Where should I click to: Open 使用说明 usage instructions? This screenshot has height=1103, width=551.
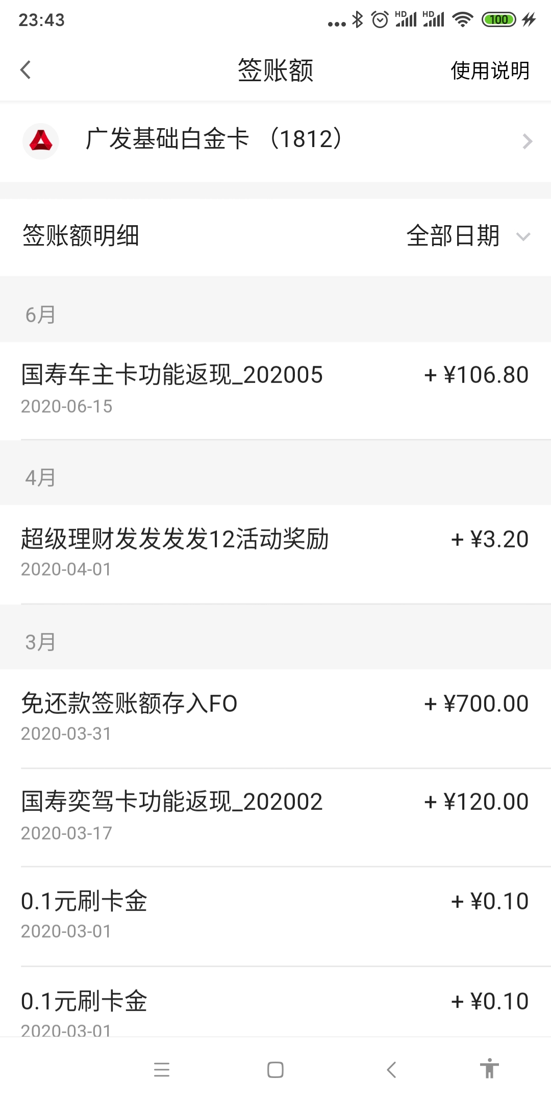pos(490,70)
